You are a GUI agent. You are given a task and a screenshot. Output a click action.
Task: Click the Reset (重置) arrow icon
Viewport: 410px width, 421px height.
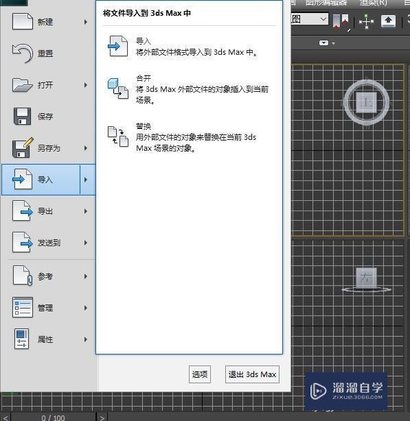(x=23, y=53)
